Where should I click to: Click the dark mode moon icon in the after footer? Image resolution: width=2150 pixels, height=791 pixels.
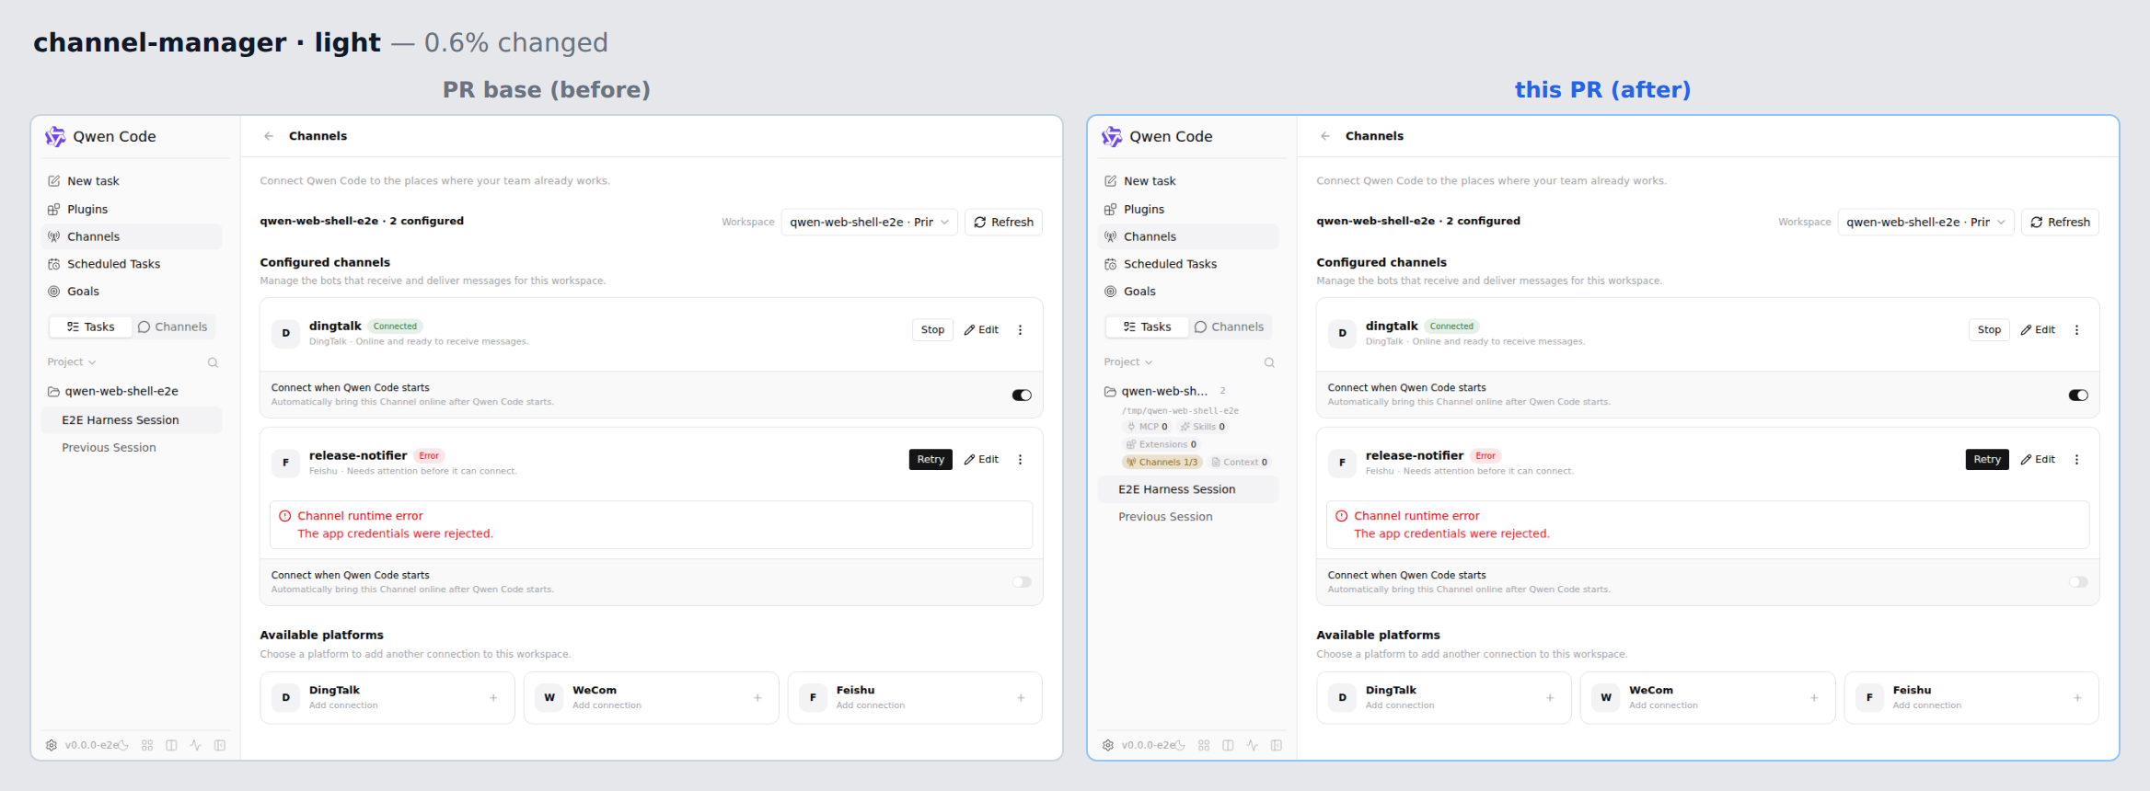coord(1180,745)
